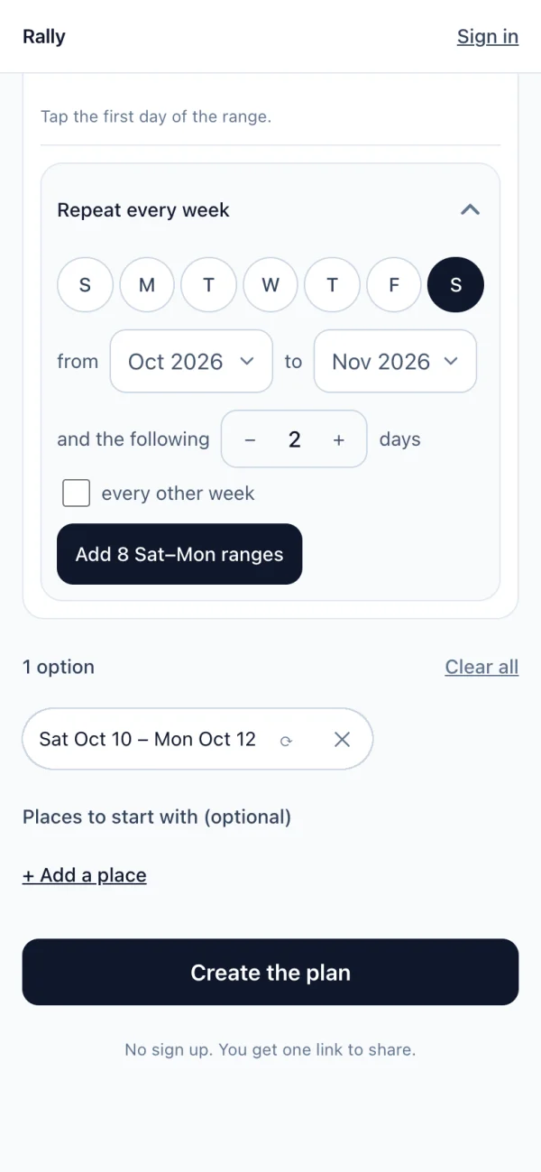Image resolution: width=541 pixels, height=1172 pixels.
Task: Toggle Monday day button
Action: pos(147,285)
